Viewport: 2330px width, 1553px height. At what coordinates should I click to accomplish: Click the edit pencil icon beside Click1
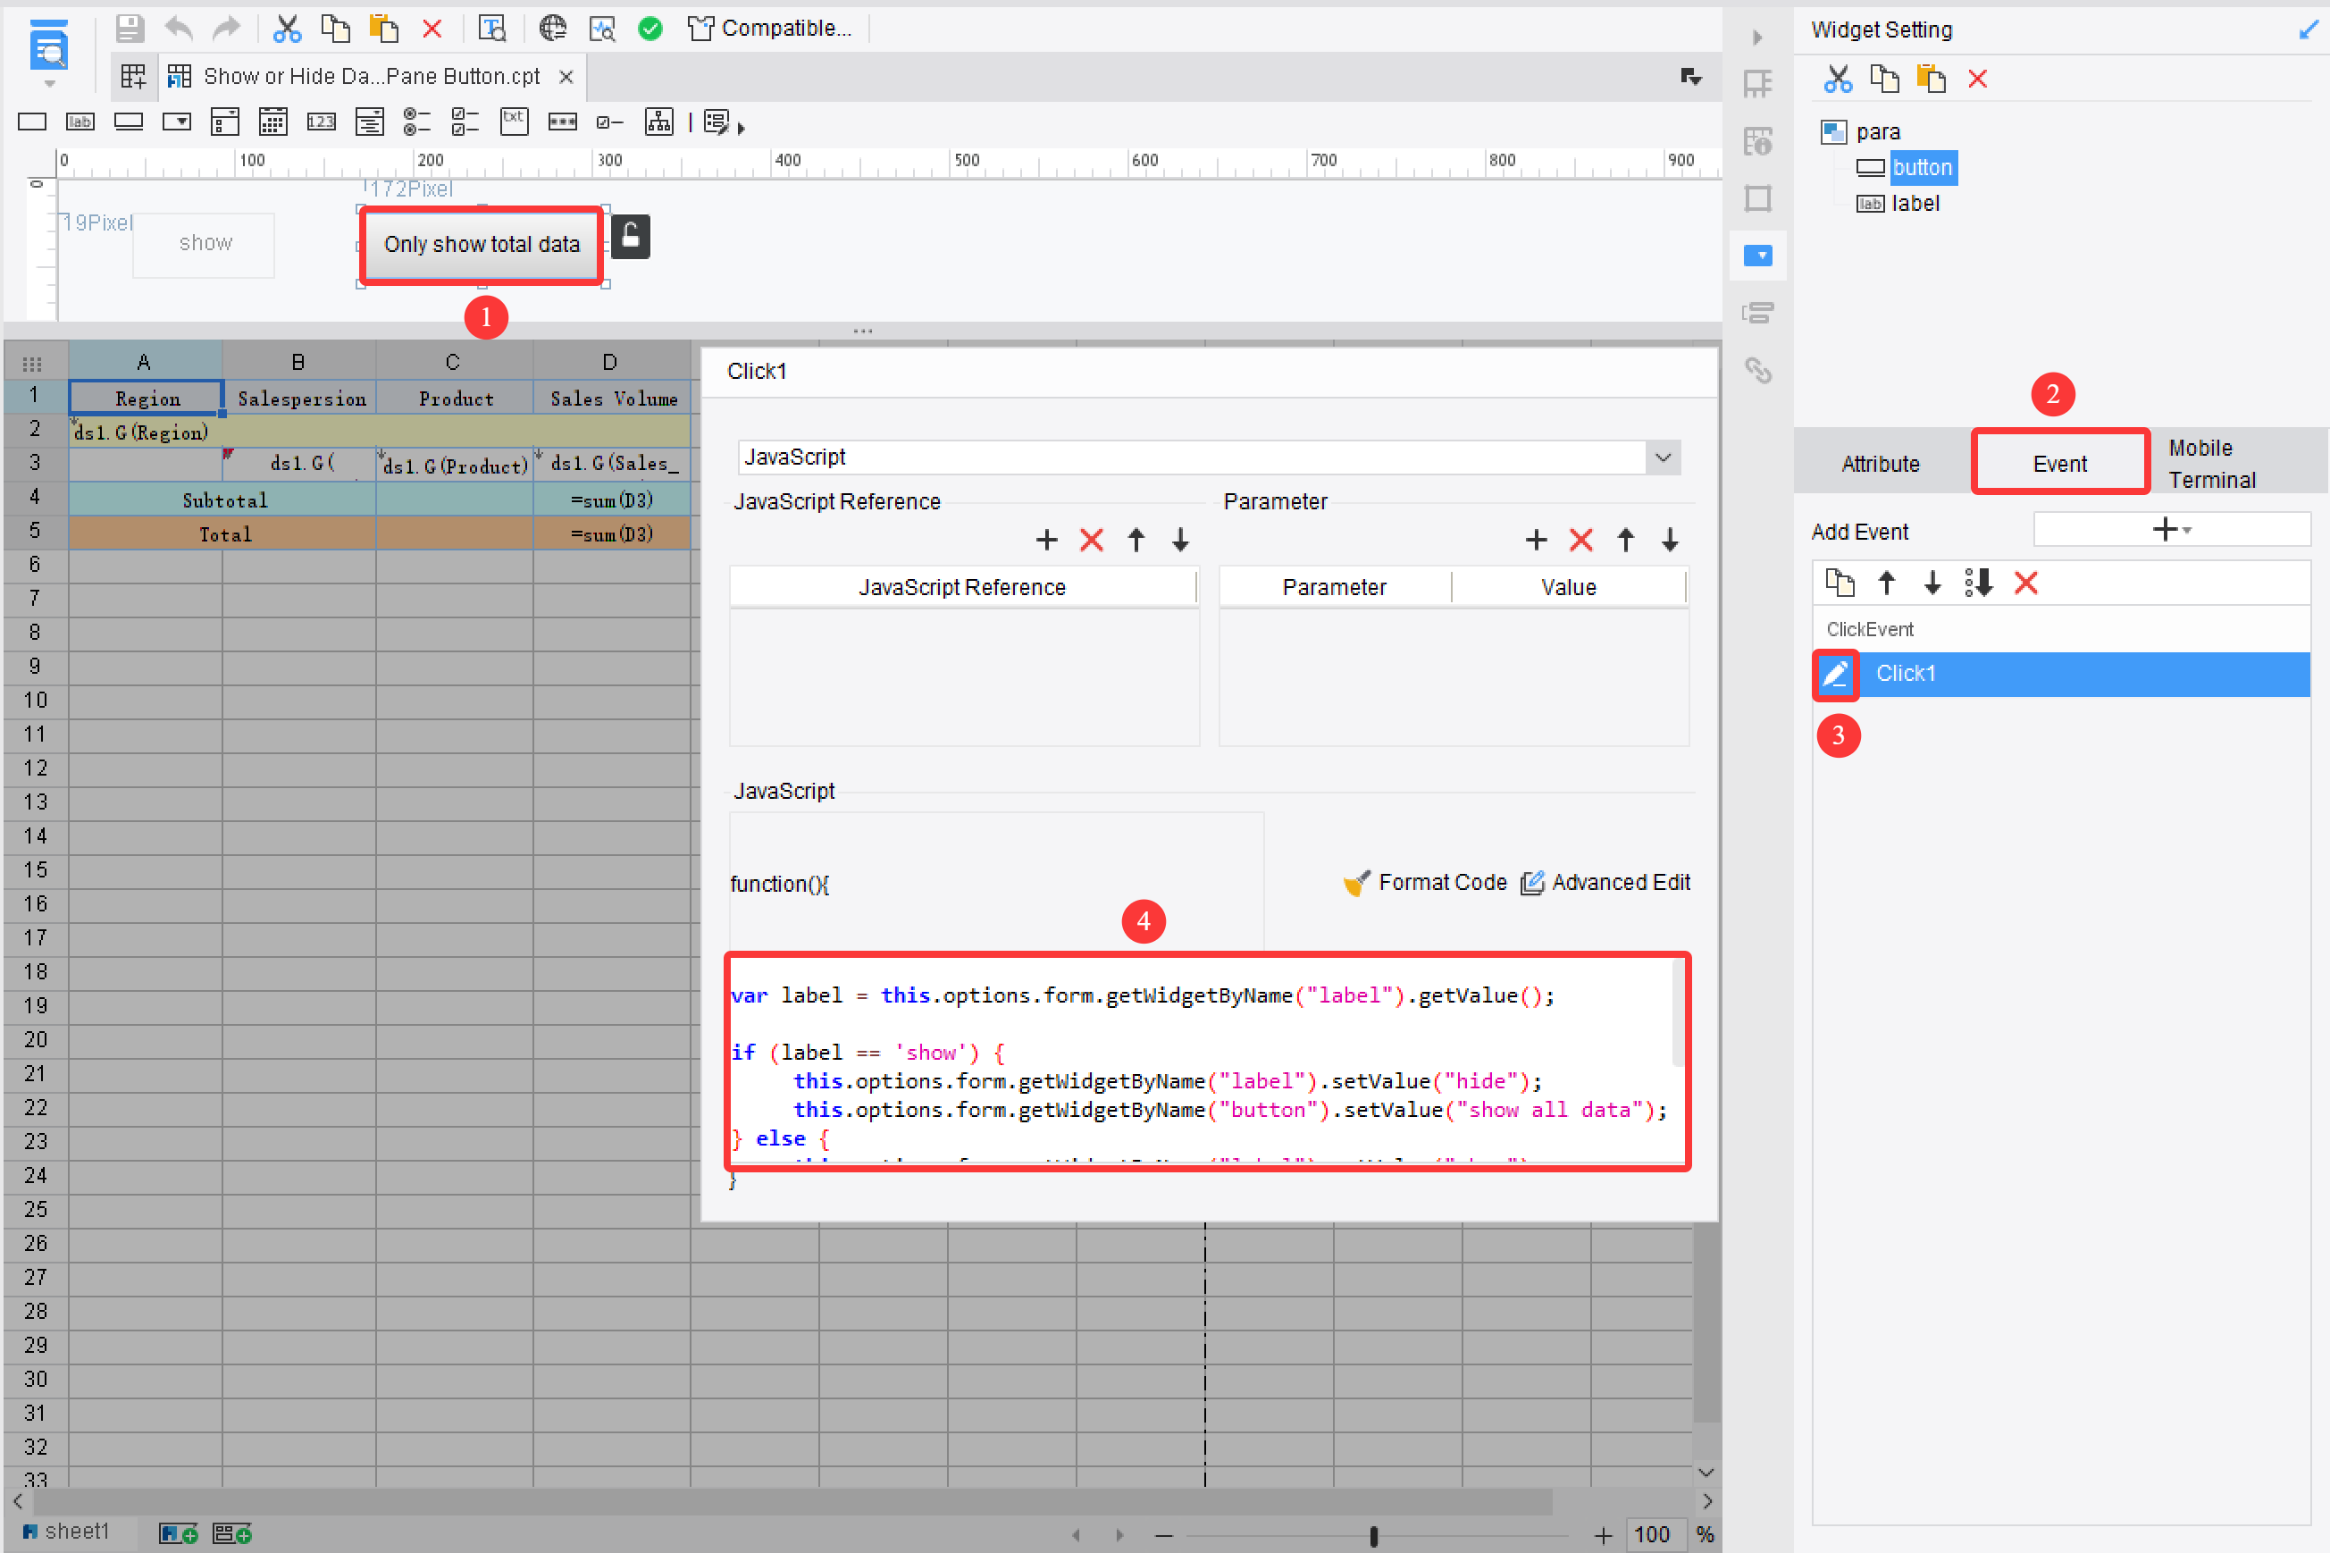click(x=1835, y=674)
